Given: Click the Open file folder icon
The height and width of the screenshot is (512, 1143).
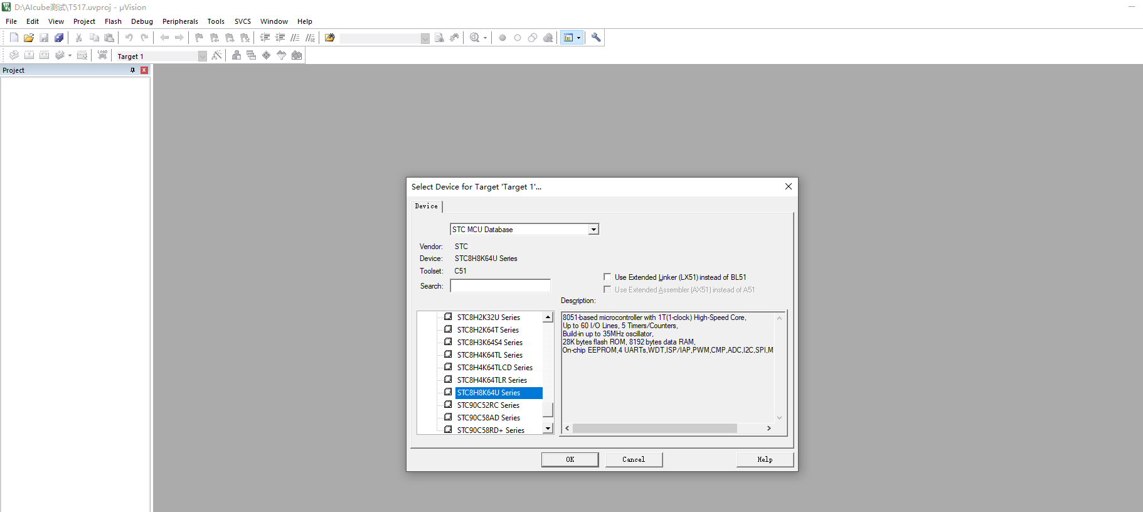Looking at the screenshot, I should click(x=29, y=38).
